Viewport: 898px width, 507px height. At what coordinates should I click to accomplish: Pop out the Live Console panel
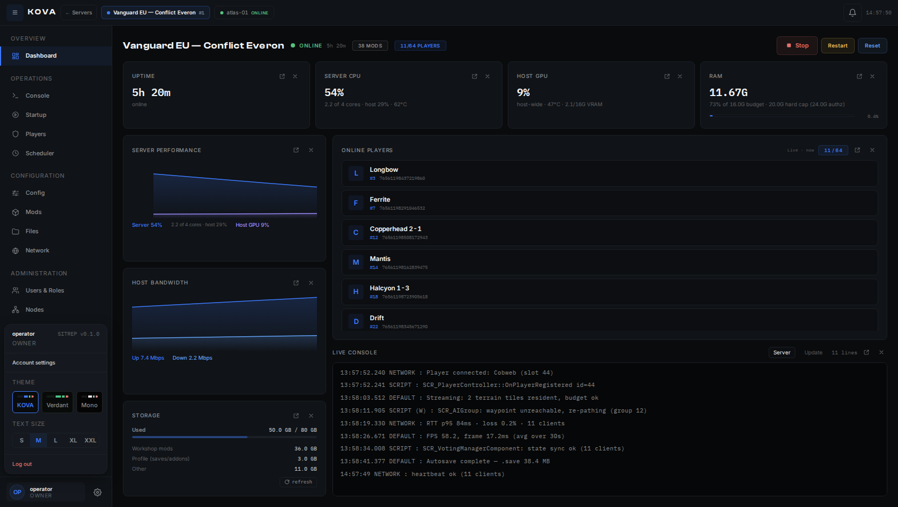(866, 352)
